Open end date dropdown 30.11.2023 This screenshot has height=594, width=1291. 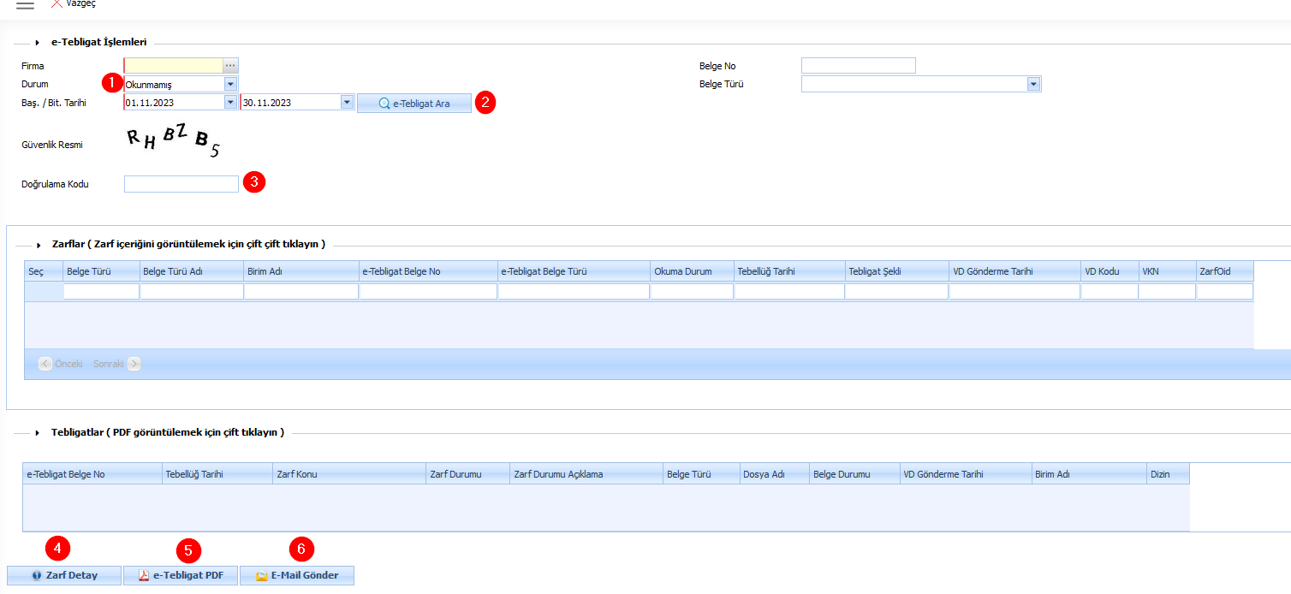(x=347, y=102)
